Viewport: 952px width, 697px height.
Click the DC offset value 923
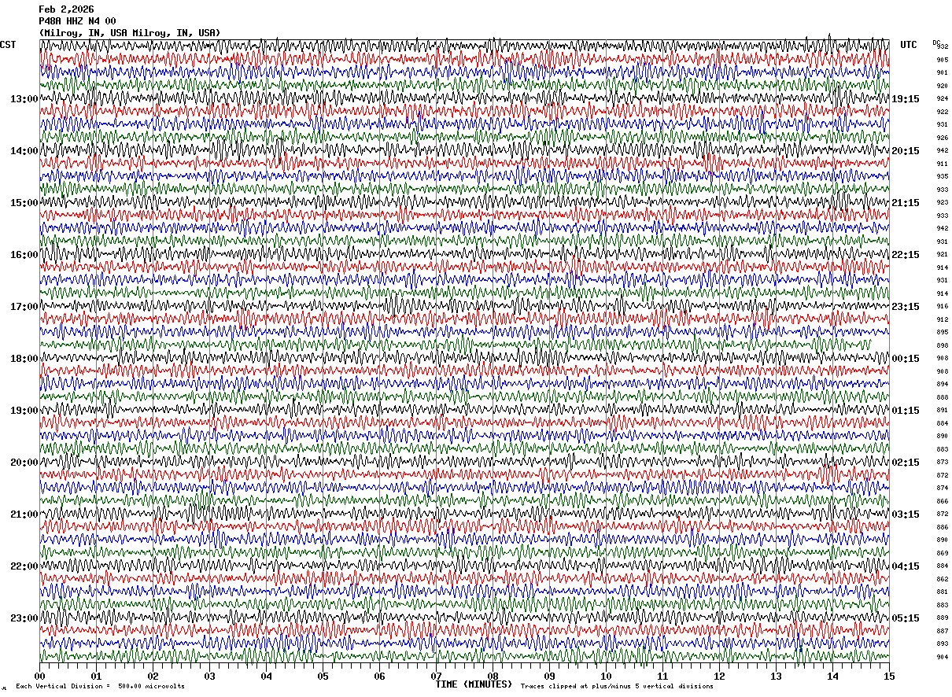point(942,203)
